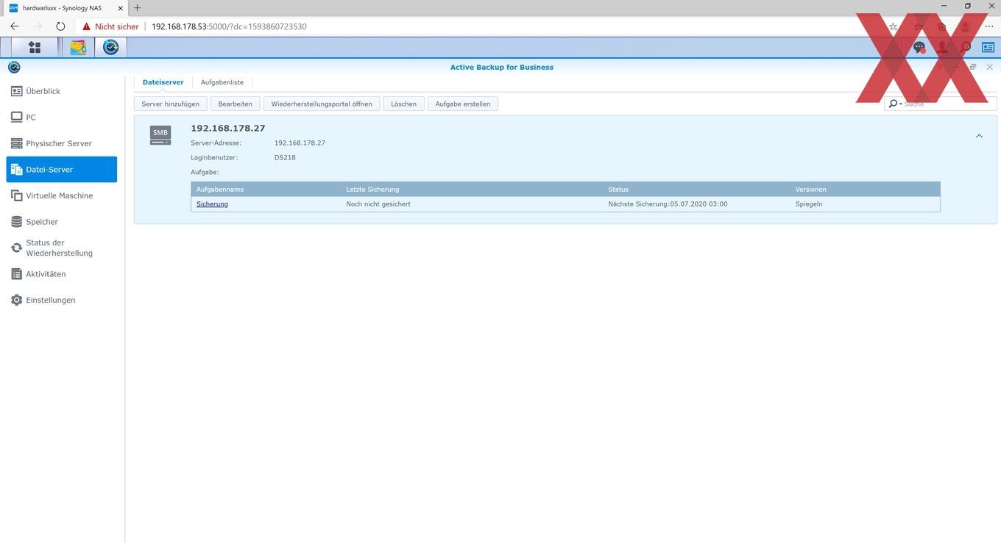Click the Status column header
This screenshot has width=1001, height=543.
pos(697,189)
